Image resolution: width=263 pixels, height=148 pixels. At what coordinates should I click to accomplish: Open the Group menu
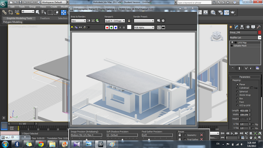pyautogui.click(x=32, y=7)
